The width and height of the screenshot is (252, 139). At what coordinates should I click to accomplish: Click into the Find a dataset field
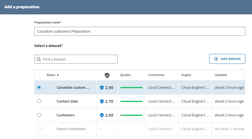(79, 59)
